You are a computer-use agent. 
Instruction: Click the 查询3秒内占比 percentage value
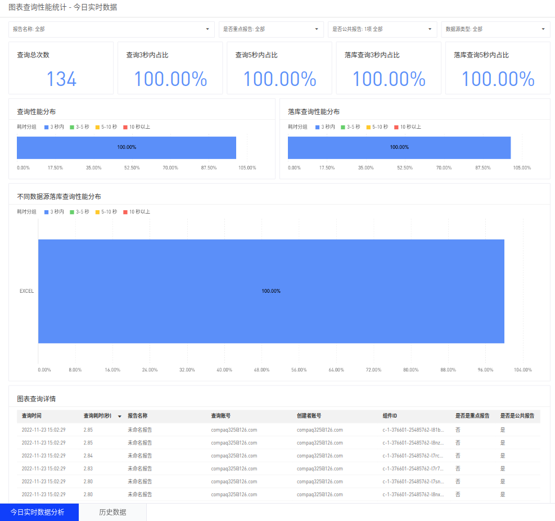[x=170, y=79]
